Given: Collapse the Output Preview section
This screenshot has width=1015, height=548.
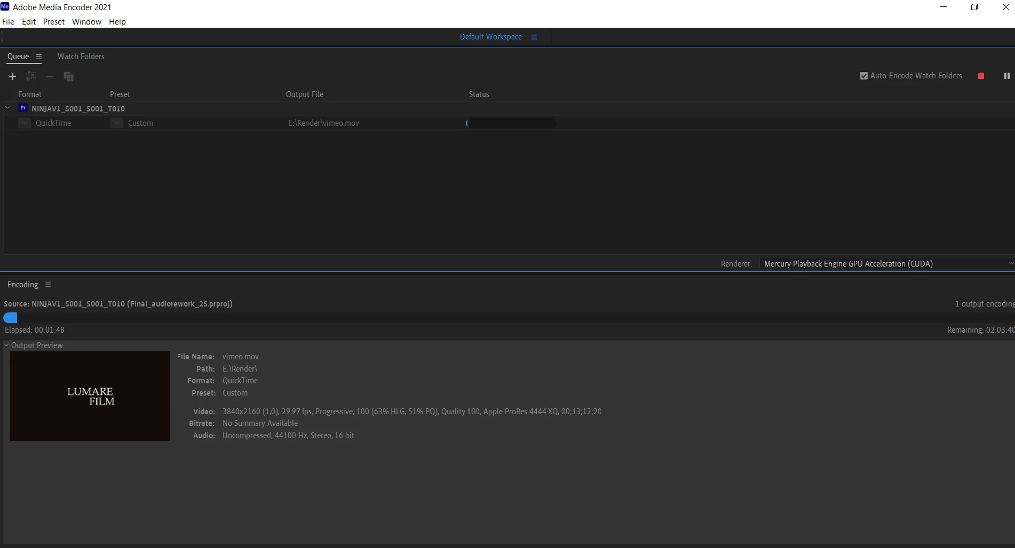Looking at the screenshot, I should coord(6,345).
